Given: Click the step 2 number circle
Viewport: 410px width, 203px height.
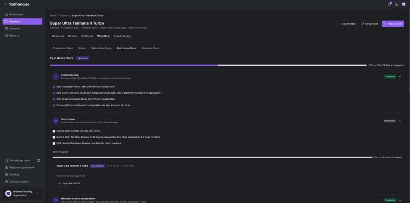Looking at the screenshot, I should pyautogui.click(x=56, y=121).
